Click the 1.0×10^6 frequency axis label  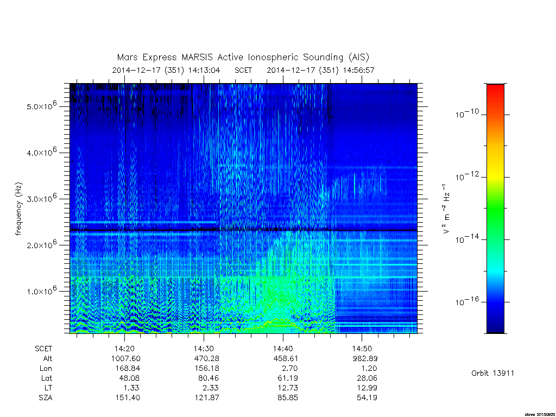[x=41, y=291]
